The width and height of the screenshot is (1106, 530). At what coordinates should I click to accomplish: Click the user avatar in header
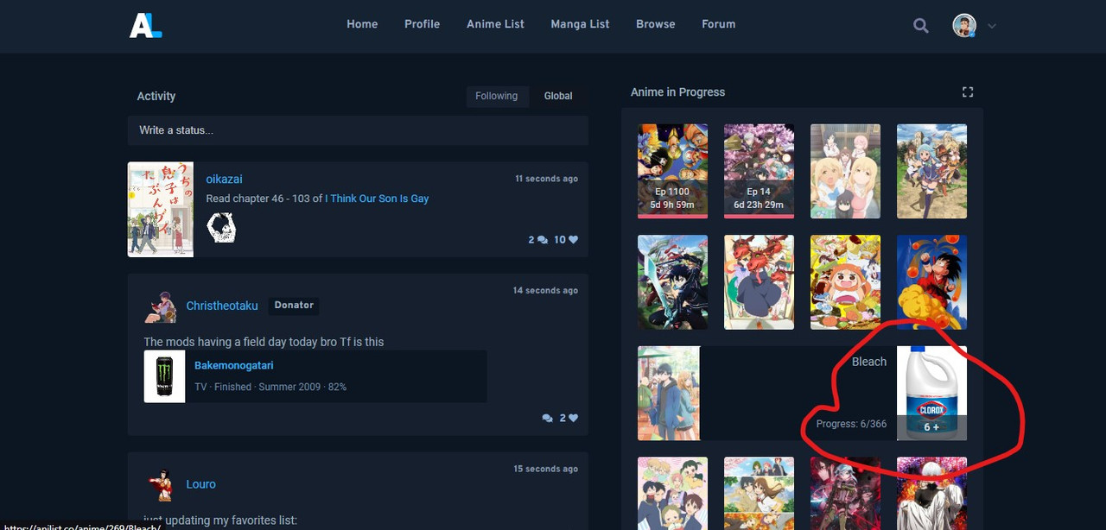coord(964,25)
